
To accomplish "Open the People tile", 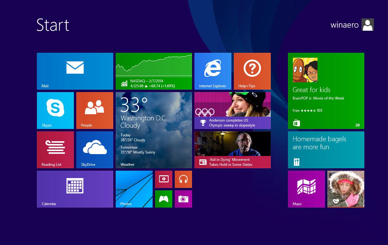I will click(95, 111).
